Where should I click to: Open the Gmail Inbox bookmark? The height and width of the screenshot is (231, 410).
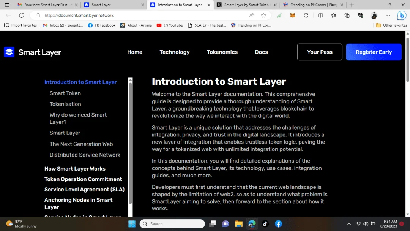(63, 25)
